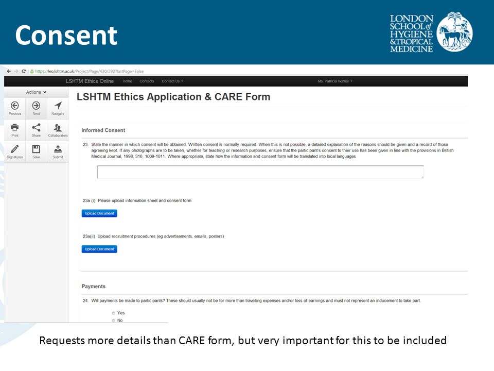Open the Ms. Patricia Henley user menu
The height and width of the screenshot is (371, 494).
(335, 81)
